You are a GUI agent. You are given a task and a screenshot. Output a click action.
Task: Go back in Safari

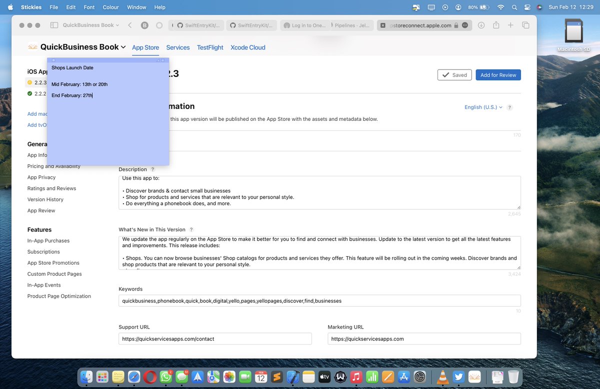coord(130,25)
